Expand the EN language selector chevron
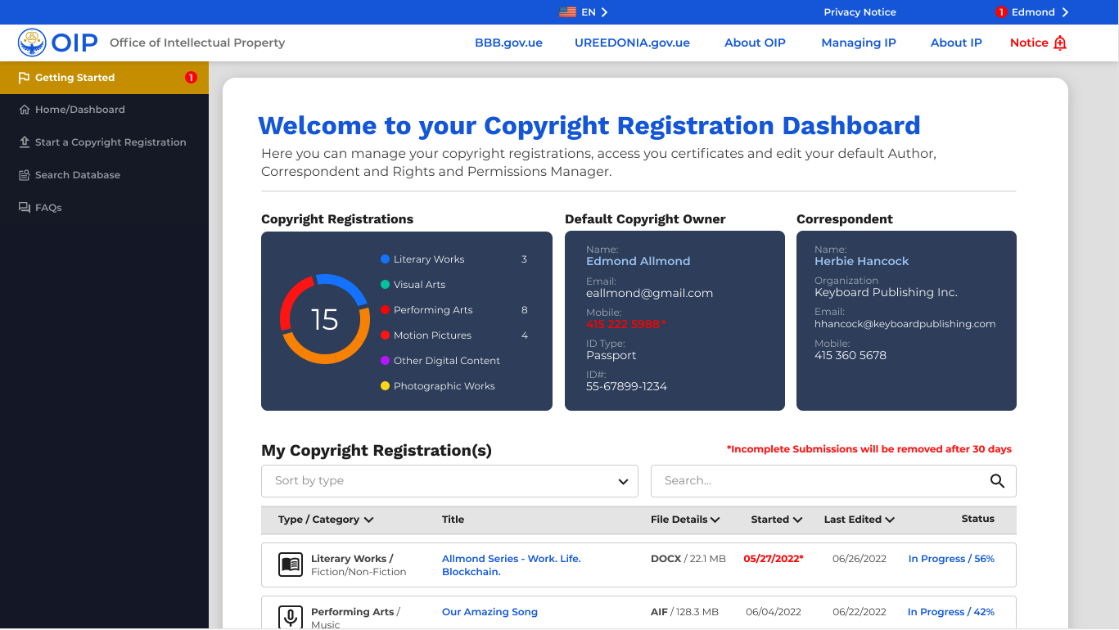The width and height of the screenshot is (1119, 630). point(604,12)
